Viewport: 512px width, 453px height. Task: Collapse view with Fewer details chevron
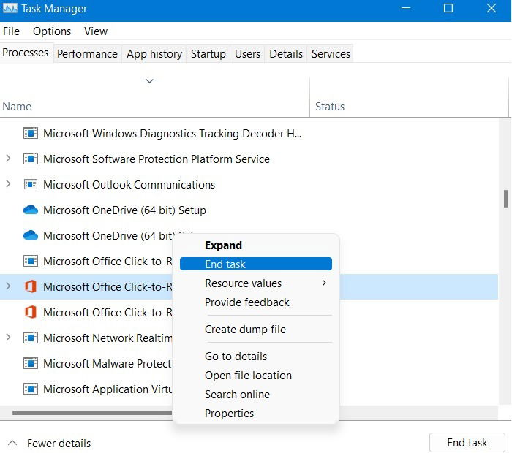(x=12, y=443)
